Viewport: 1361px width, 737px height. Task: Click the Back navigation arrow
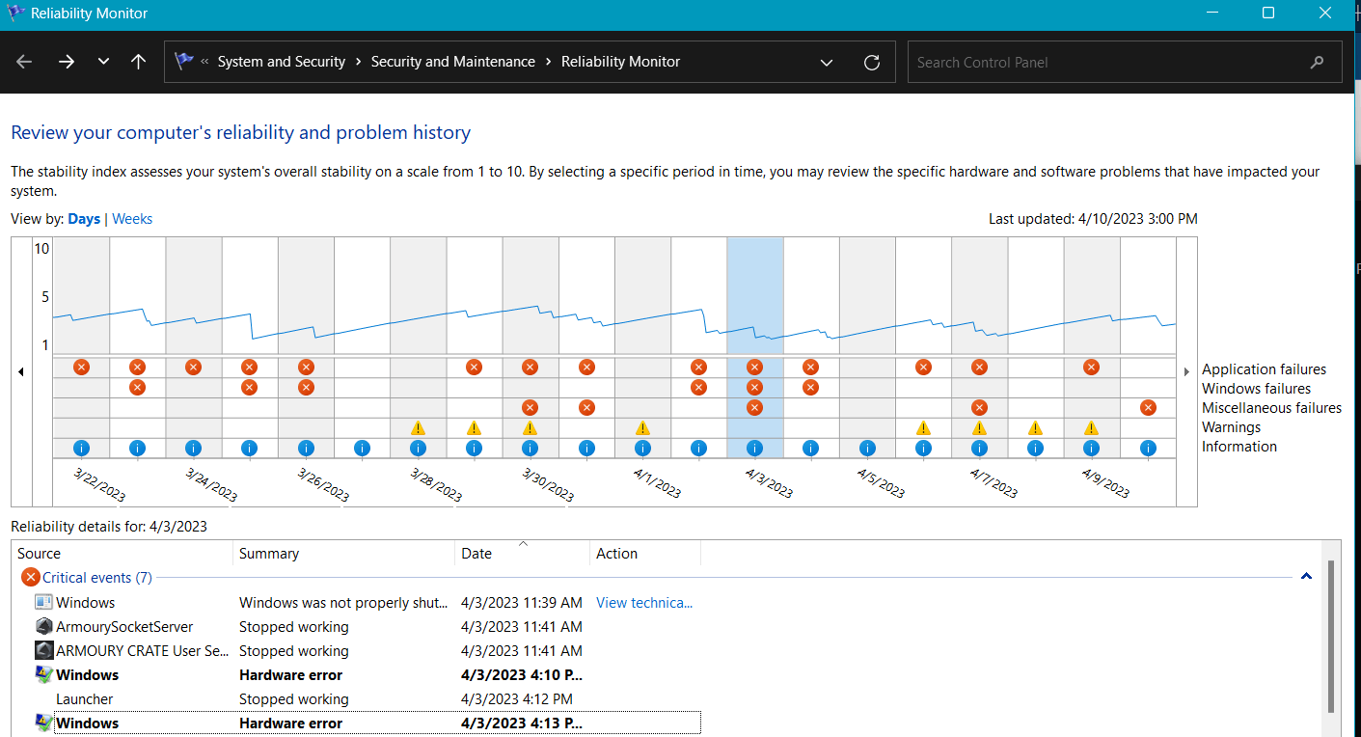(24, 62)
